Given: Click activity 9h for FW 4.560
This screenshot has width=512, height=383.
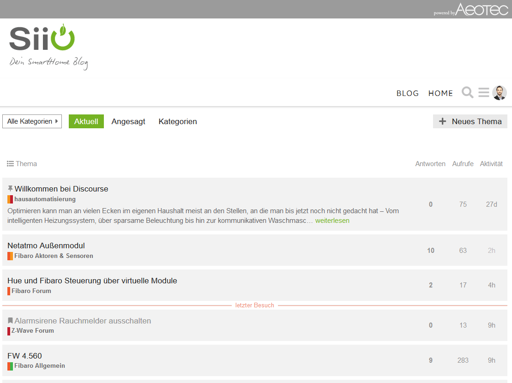Looking at the screenshot, I should tap(491, 360).
